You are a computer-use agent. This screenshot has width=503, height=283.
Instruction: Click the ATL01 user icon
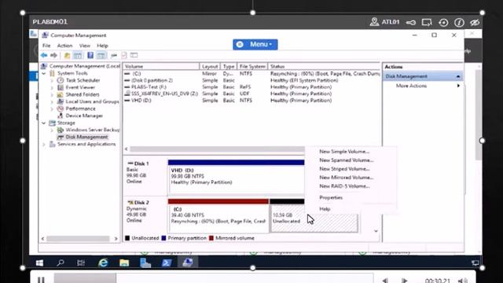[374, 22]
